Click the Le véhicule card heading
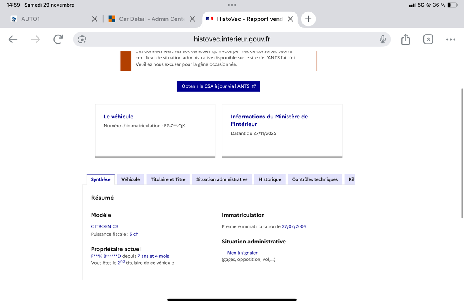 click(119, 117)
